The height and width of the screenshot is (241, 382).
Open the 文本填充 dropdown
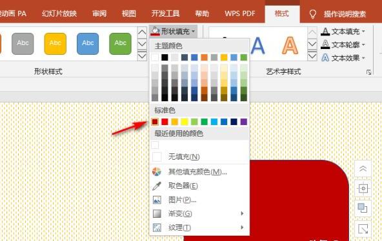click(343, 32)
